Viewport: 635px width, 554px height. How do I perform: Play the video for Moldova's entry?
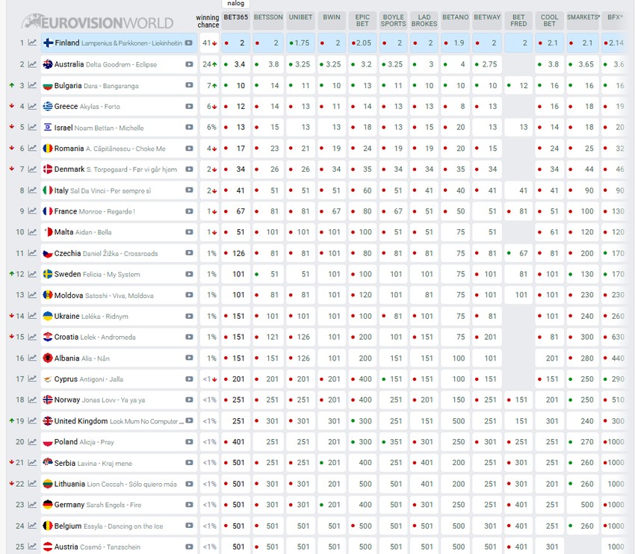coord(189,295)
